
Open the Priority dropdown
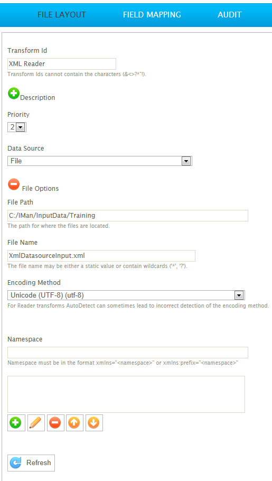pos(17,127)
